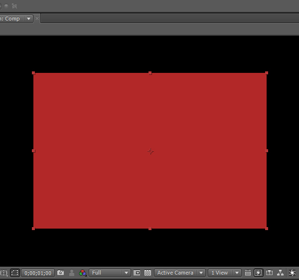The width and height of the screenshot is (299, 280).
Task: Click the crossed-out icon in the top toolbar
Action: pos(14,6)
